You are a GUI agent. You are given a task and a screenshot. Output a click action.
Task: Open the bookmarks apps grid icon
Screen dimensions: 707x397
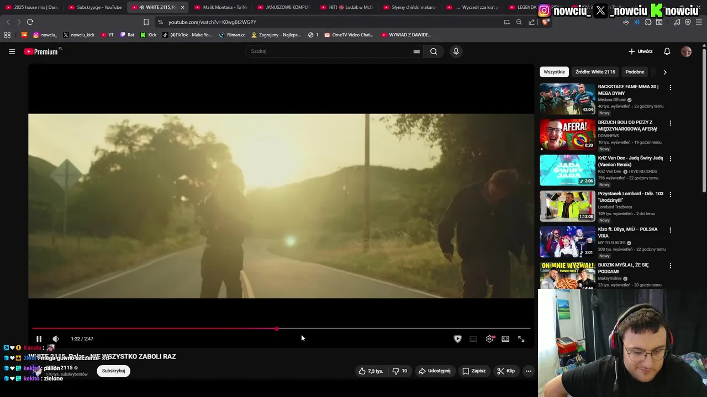pos(7,35)
